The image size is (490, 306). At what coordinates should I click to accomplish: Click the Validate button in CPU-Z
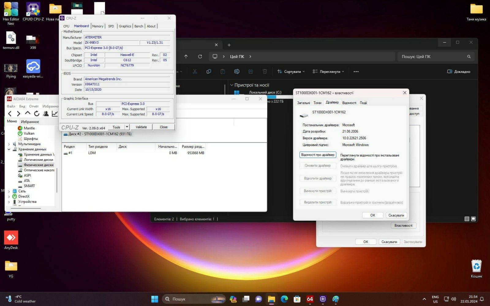[141, 127]
